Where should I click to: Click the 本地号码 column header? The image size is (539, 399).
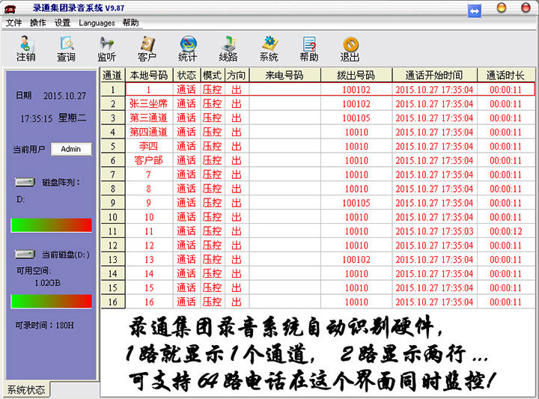click(149, 75)
